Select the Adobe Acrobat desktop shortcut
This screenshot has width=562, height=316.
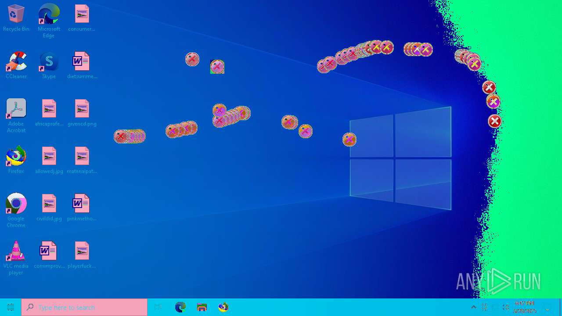pos(16,115)
